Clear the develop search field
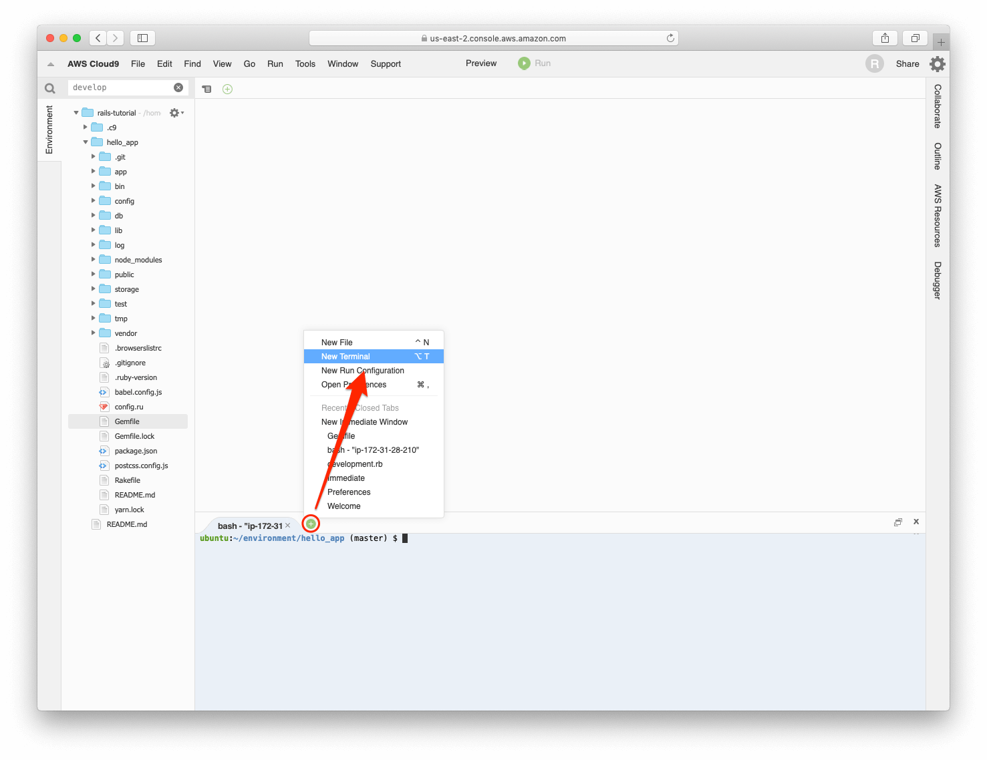This screenshot has height=760, width=987. (178, 87)
